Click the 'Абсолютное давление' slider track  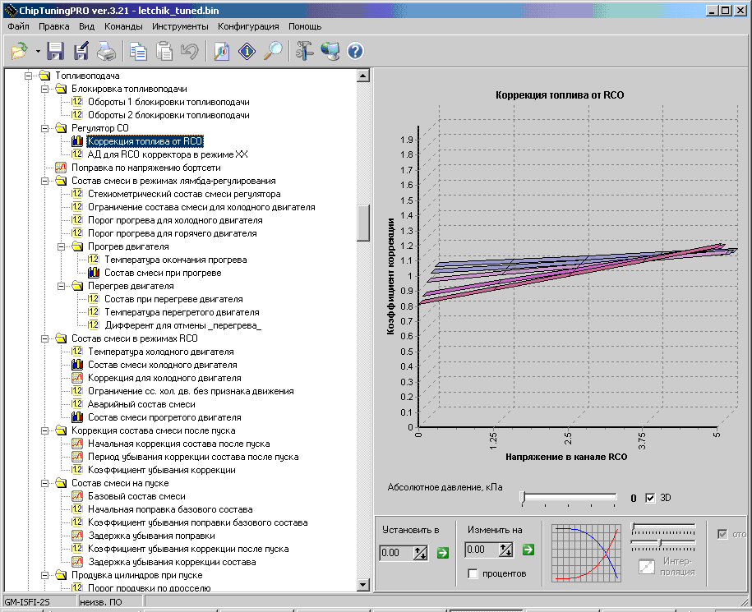(x=569, y=497)
